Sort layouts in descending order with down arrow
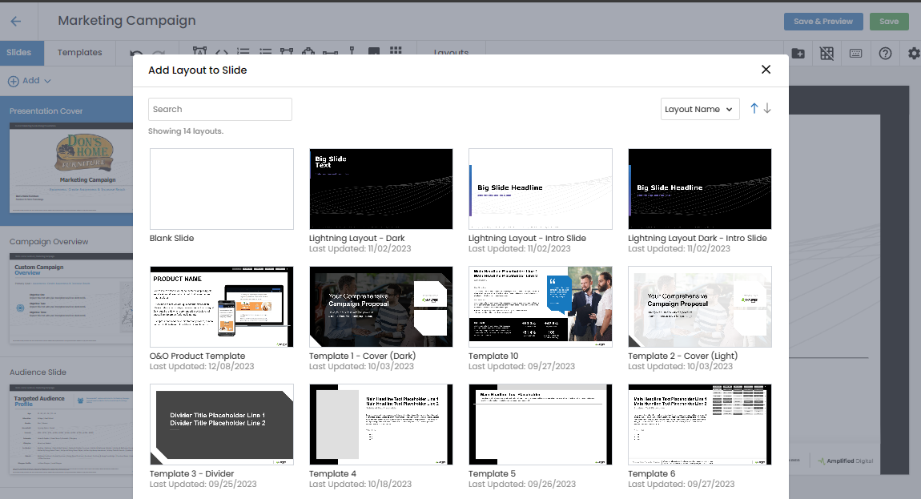 (767, 109)
